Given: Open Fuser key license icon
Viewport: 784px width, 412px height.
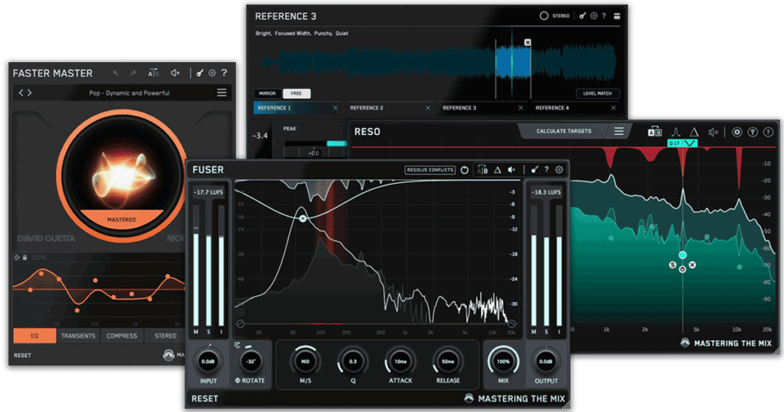Looking at the screenshot, I should 534,170.
